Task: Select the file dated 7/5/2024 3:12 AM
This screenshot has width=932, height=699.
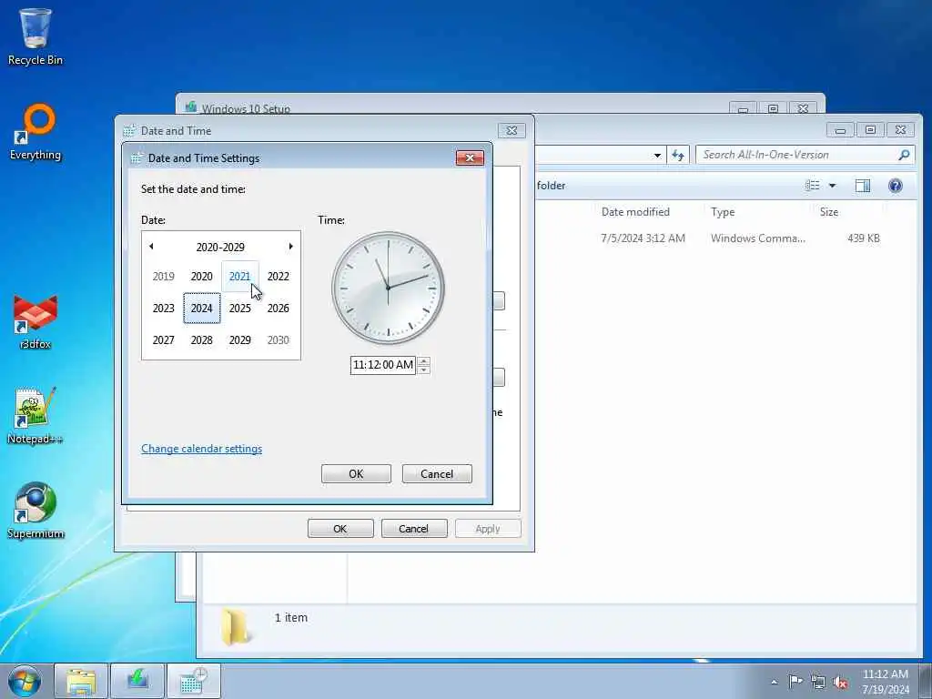Action: [x=643, y=238]
